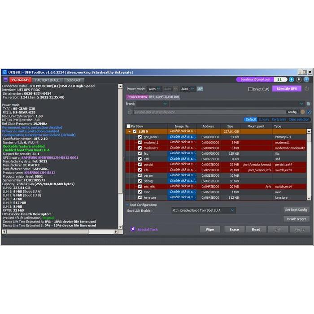Image resolution: width=314 pixels, height=314 pixels.
Task: Uncheck the sec_efs partition checkbox
Action: (140, 187)
